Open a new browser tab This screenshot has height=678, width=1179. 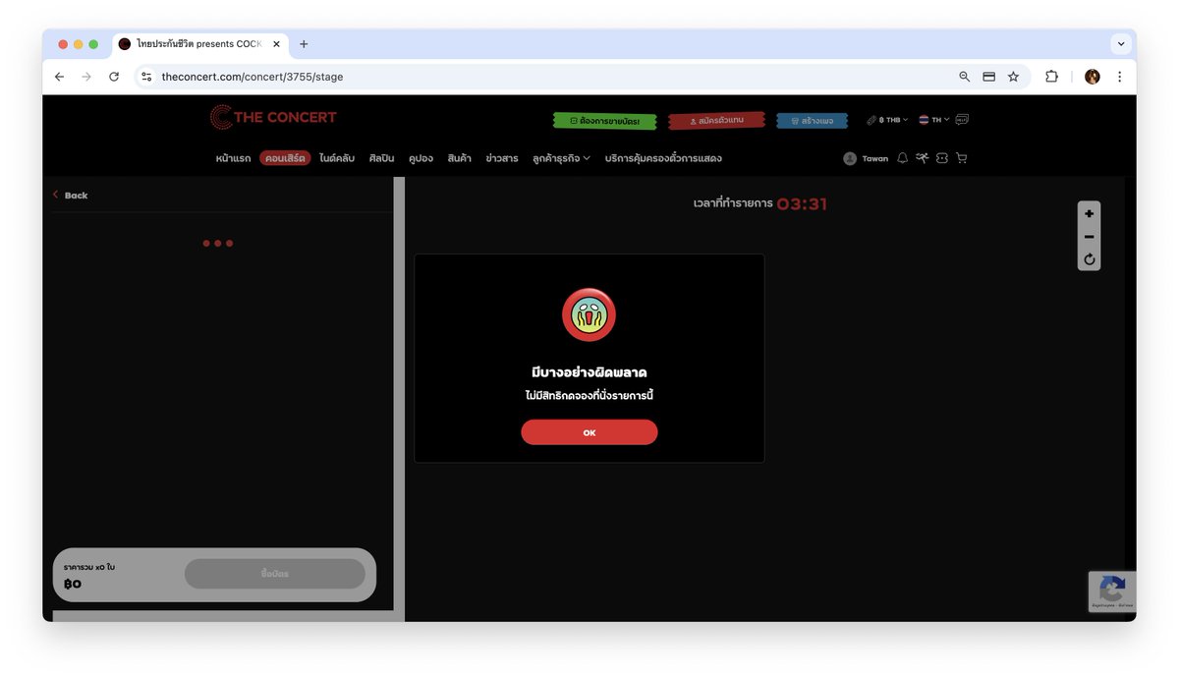point(304,44)
